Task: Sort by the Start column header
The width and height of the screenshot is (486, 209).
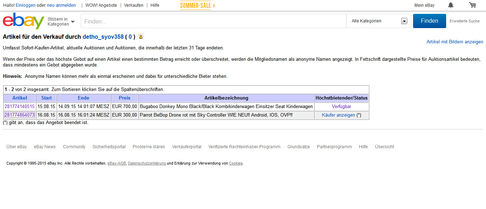Action: (46, 98)
